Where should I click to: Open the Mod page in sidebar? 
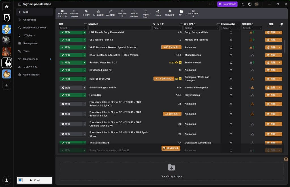(x=34, y=12)
